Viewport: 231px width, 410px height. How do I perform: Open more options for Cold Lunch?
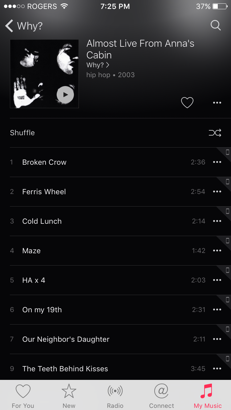217,221
